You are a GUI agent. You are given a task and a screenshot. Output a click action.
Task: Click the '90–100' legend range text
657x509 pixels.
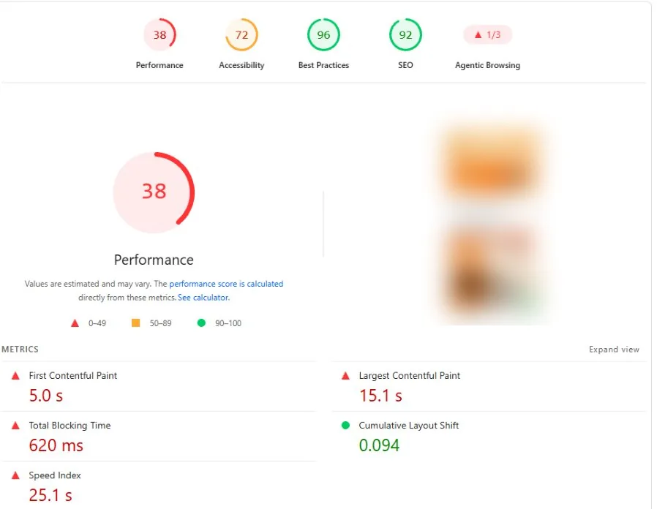228,323
